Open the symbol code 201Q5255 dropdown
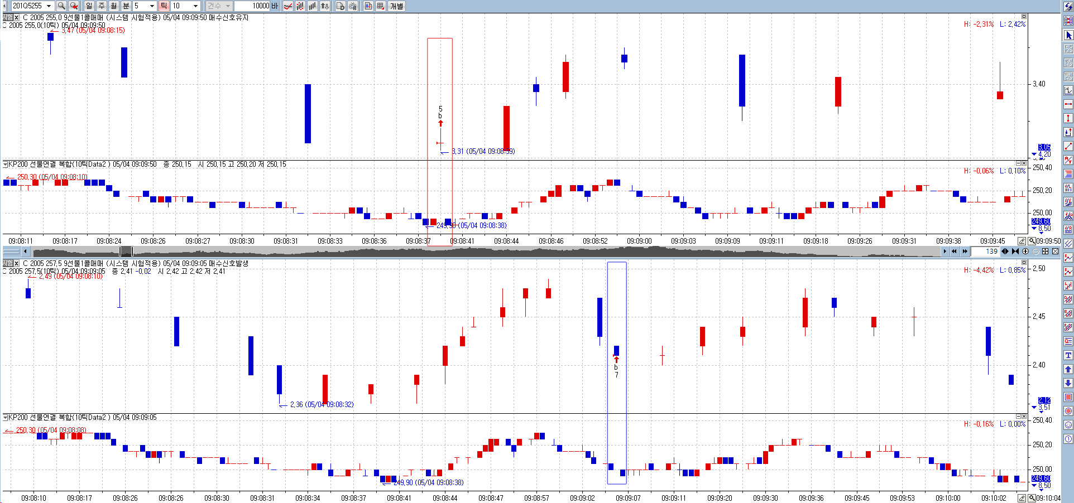 tap(49, 6)
